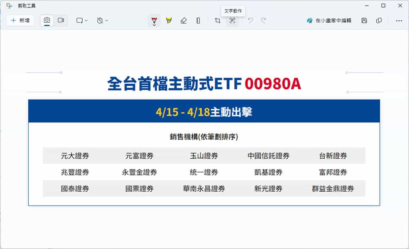
Task: Click the 富邦證券 cell
Action: [333, 172]
